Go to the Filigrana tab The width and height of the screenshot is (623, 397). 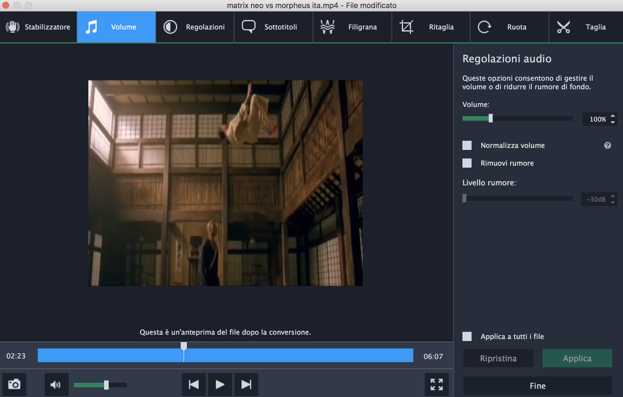point(352,27)
